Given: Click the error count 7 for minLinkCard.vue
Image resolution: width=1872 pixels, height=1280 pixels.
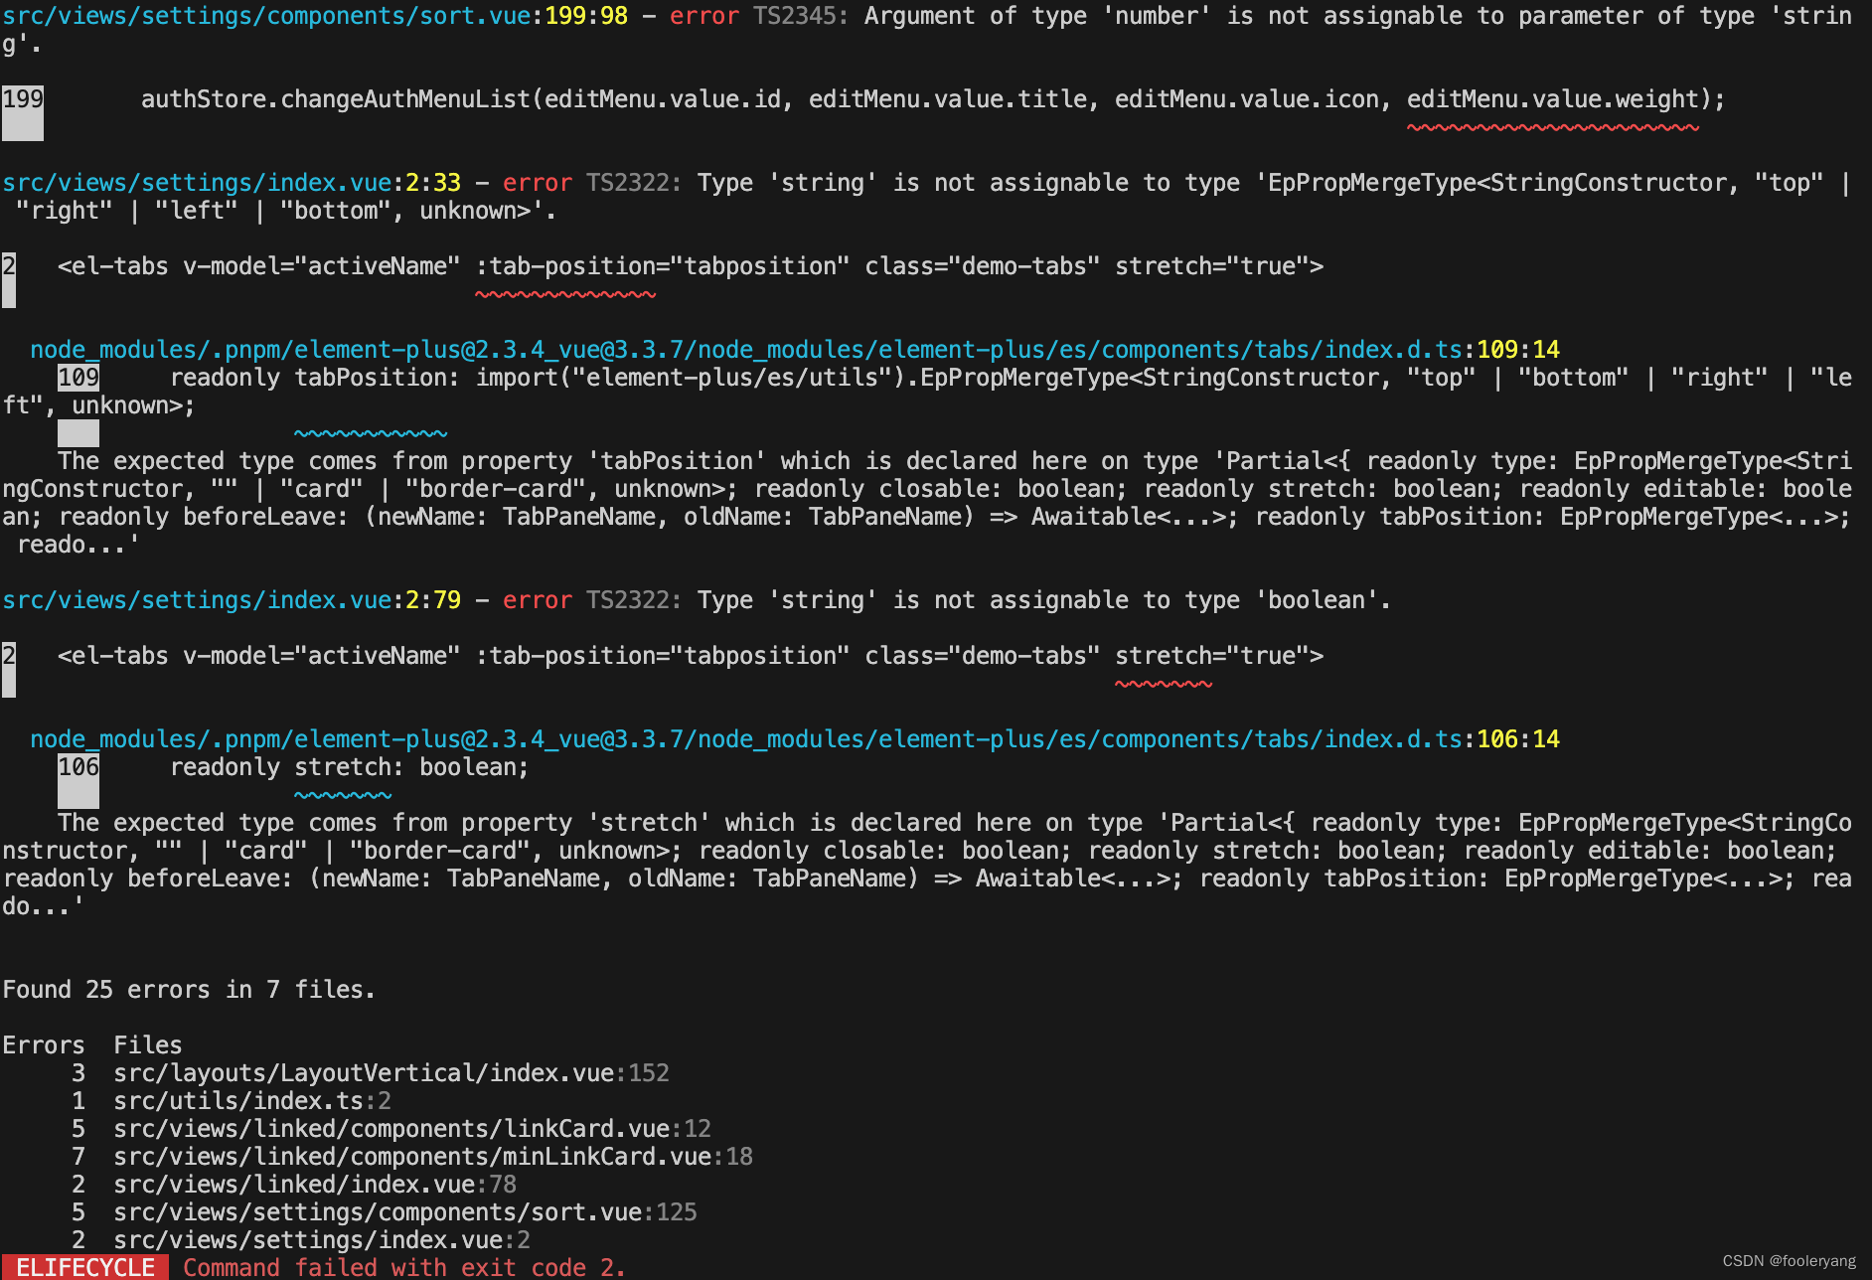Looking at the screenshot, I should click(78, 1157).
